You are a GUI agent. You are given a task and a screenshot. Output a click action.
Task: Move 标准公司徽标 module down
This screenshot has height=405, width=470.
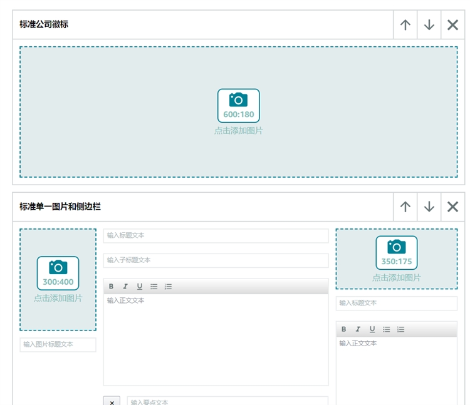(x=429, y=25)
